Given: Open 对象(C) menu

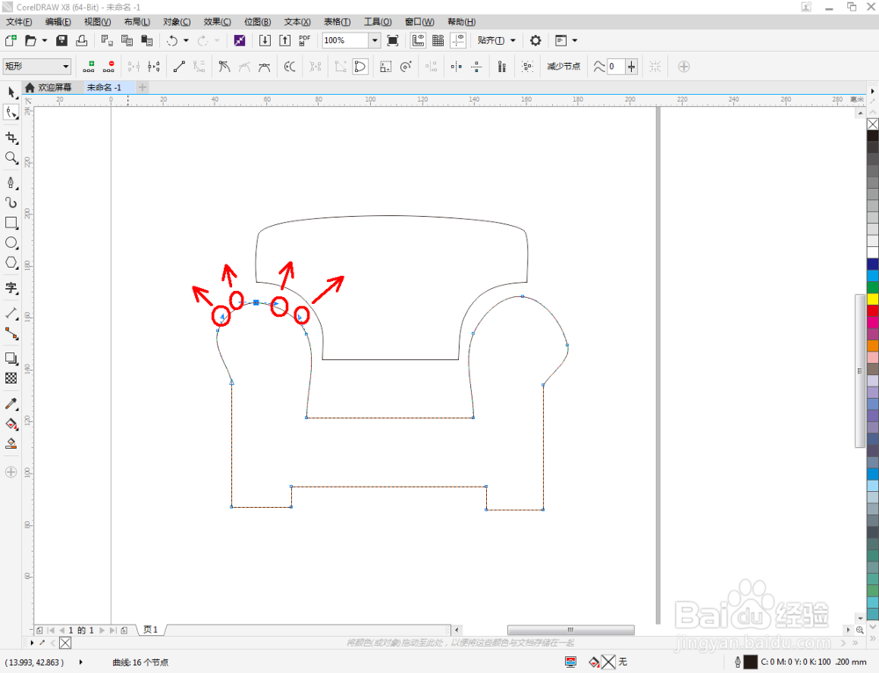Looking at the screenshot, I should [177, 22].
